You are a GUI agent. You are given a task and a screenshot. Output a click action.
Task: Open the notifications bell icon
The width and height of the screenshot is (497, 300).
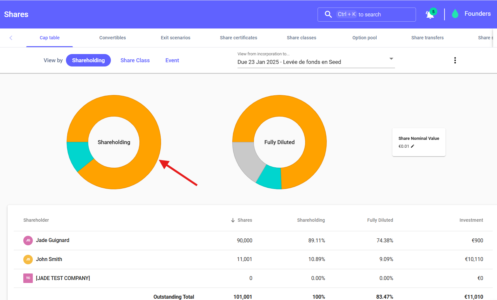(430, 15)
